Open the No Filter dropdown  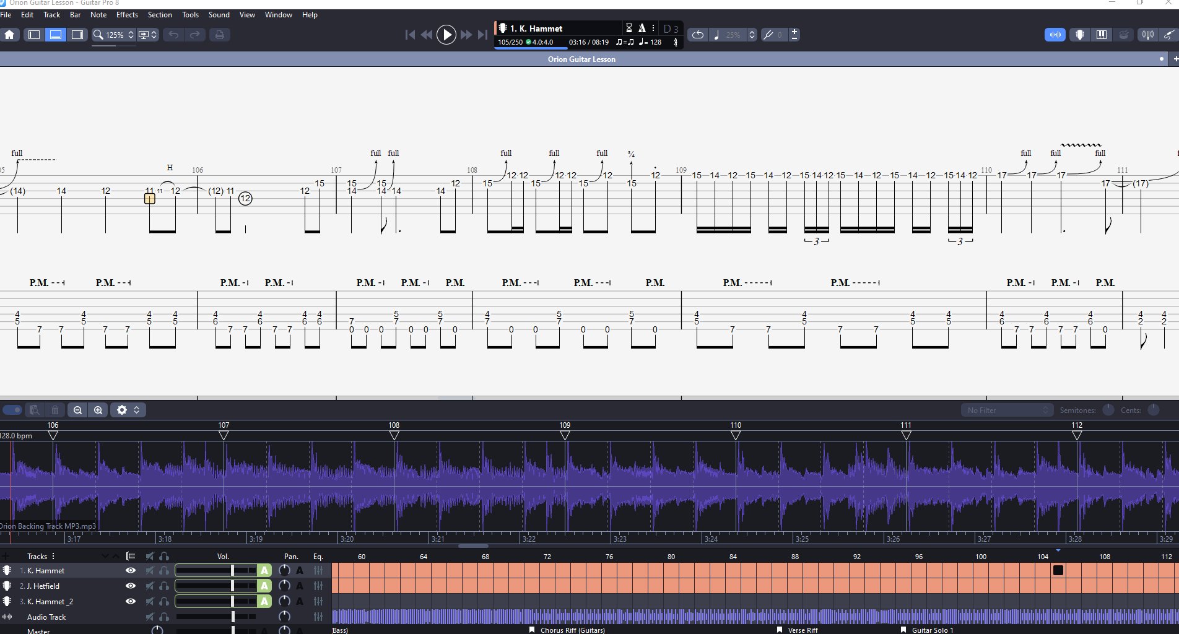(x=1007, y=410)
